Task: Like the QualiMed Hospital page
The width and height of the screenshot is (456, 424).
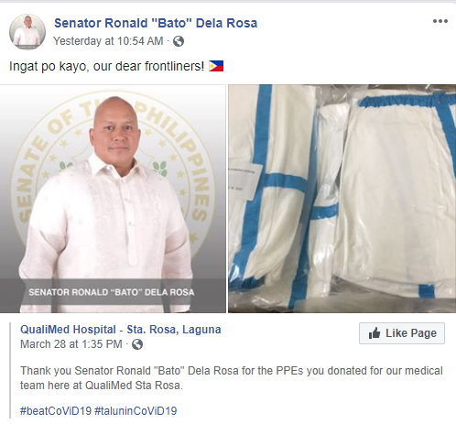Action: (402, 333)
